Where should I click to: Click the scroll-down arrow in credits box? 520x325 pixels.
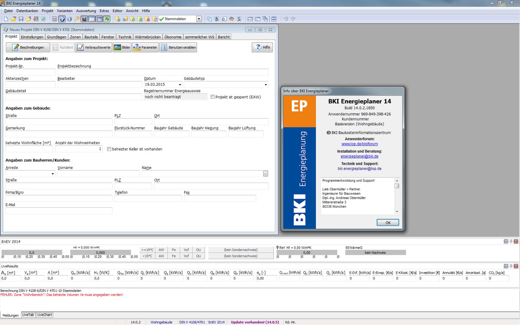(397, 212)
